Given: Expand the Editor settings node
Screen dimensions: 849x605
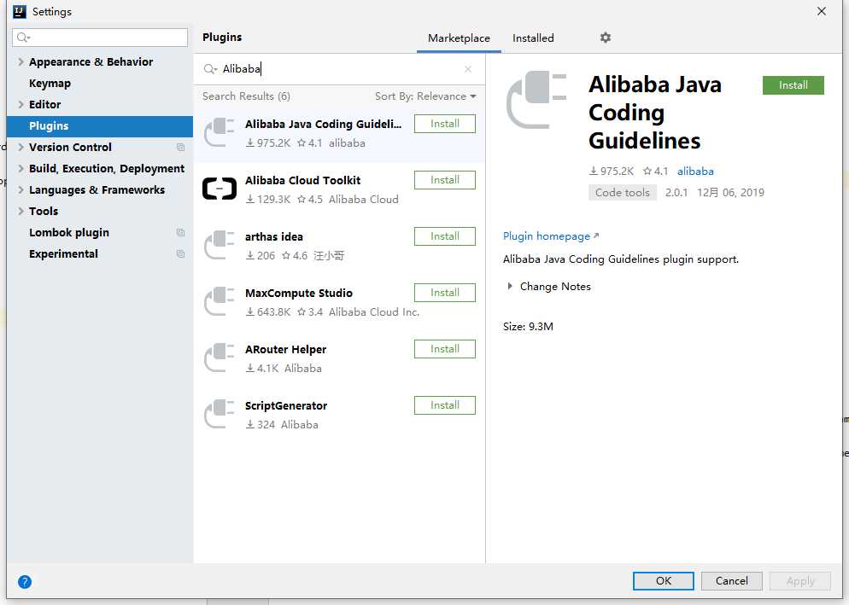Looking at the screenshot, I should (x=20, y=104).
